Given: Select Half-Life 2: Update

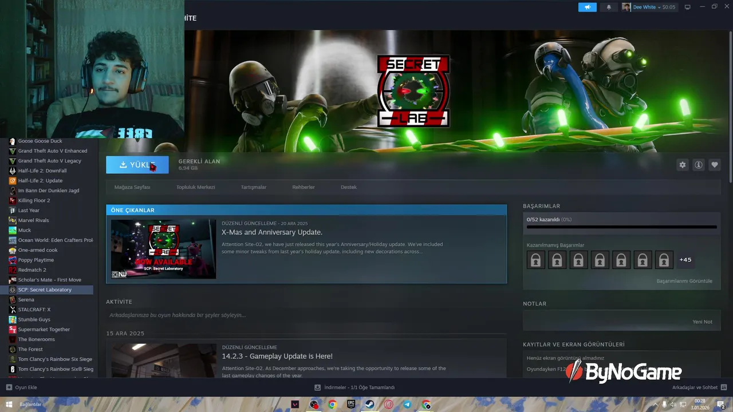Looking at the screenshot, I should coord(40,181).
